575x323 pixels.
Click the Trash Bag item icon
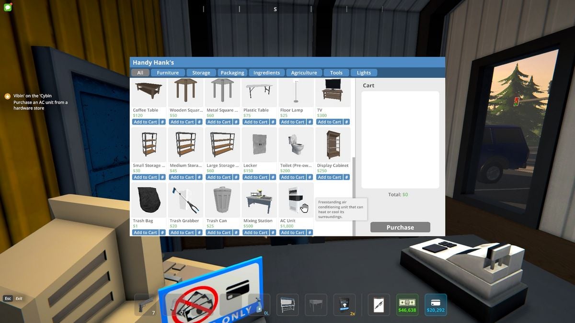[149, 200]
